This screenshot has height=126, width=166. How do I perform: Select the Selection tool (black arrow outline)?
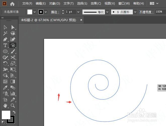5,27
